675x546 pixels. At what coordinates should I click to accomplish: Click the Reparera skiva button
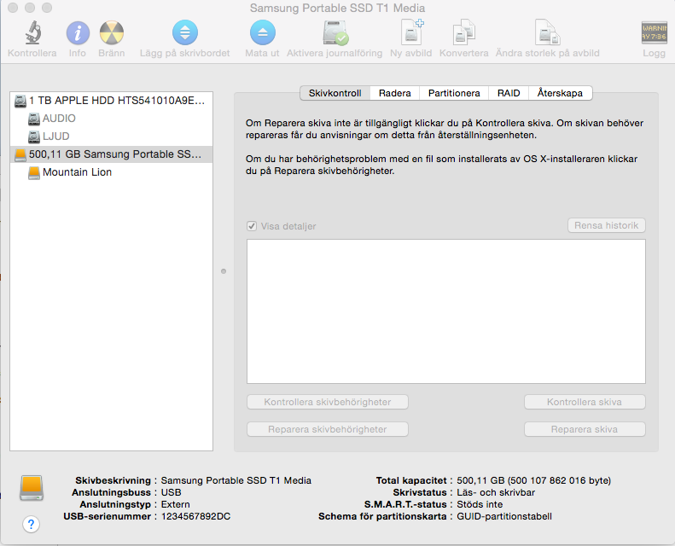tap(585, 429)
